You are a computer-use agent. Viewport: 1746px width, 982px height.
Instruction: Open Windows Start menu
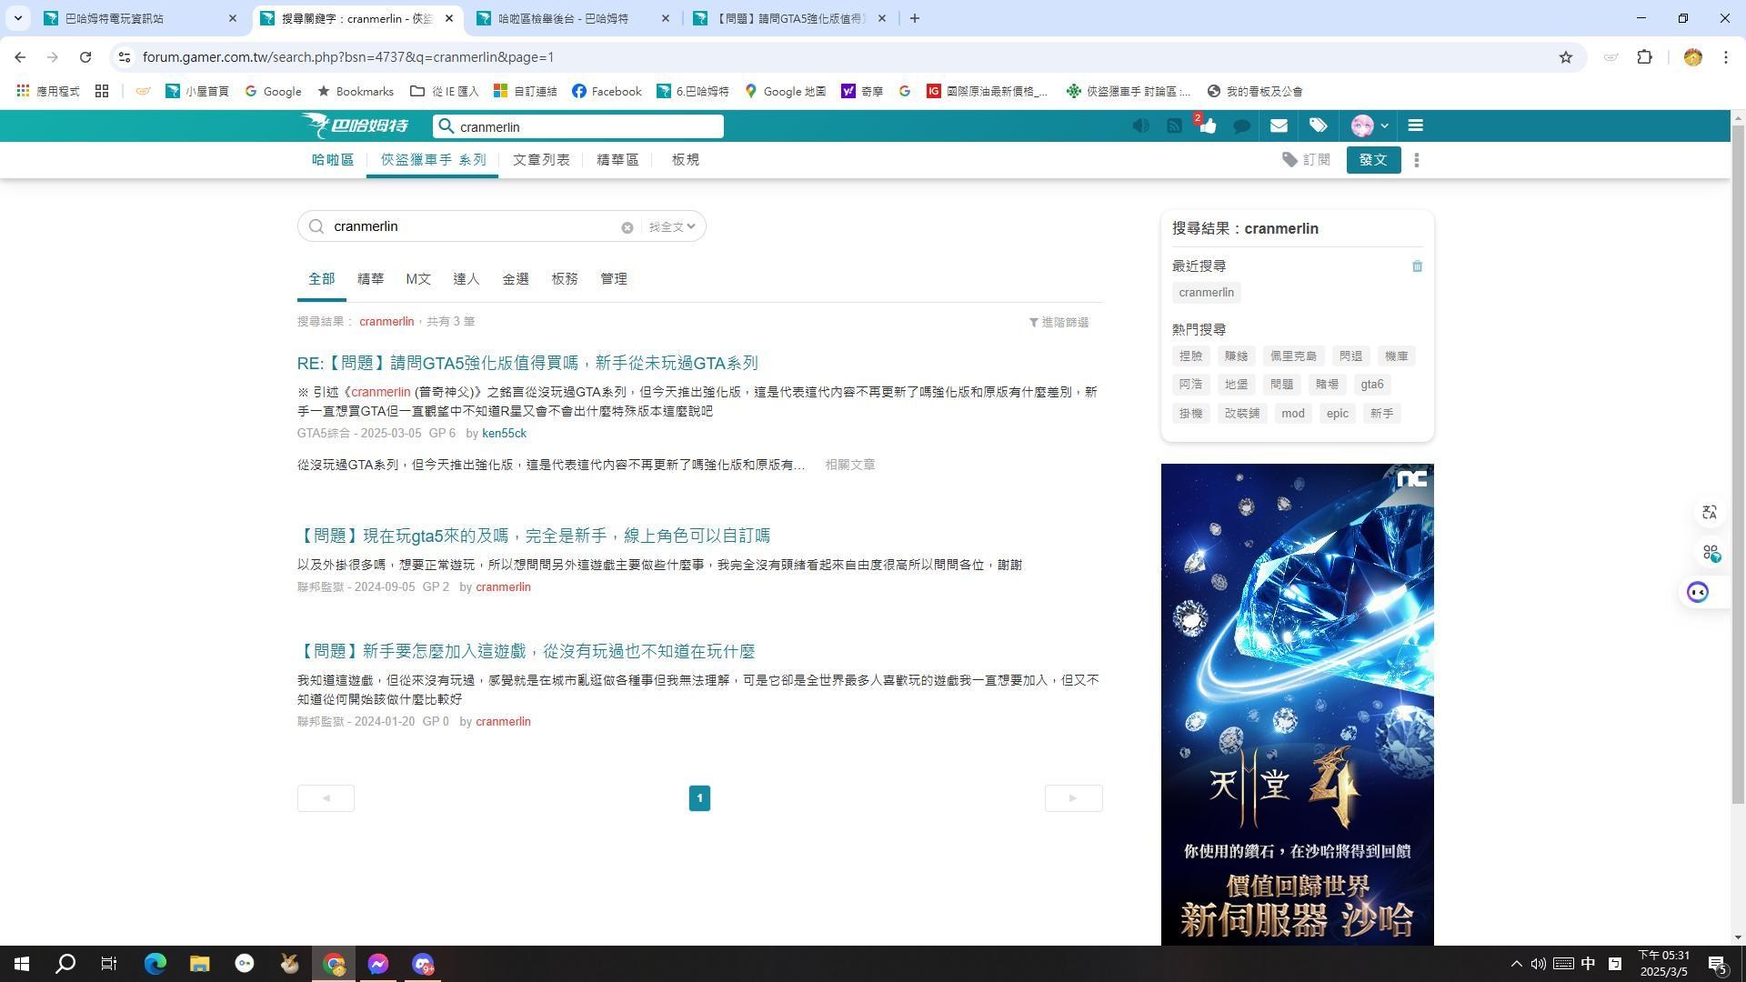click(x=22, y=964)
